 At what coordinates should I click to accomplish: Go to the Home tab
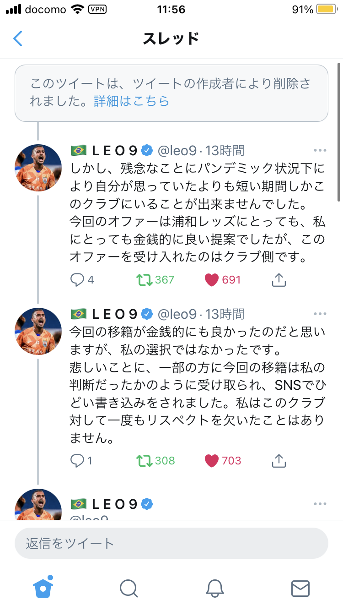(x=43, y=588)
